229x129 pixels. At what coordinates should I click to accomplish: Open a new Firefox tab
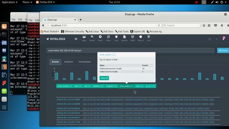click(81, 20)
